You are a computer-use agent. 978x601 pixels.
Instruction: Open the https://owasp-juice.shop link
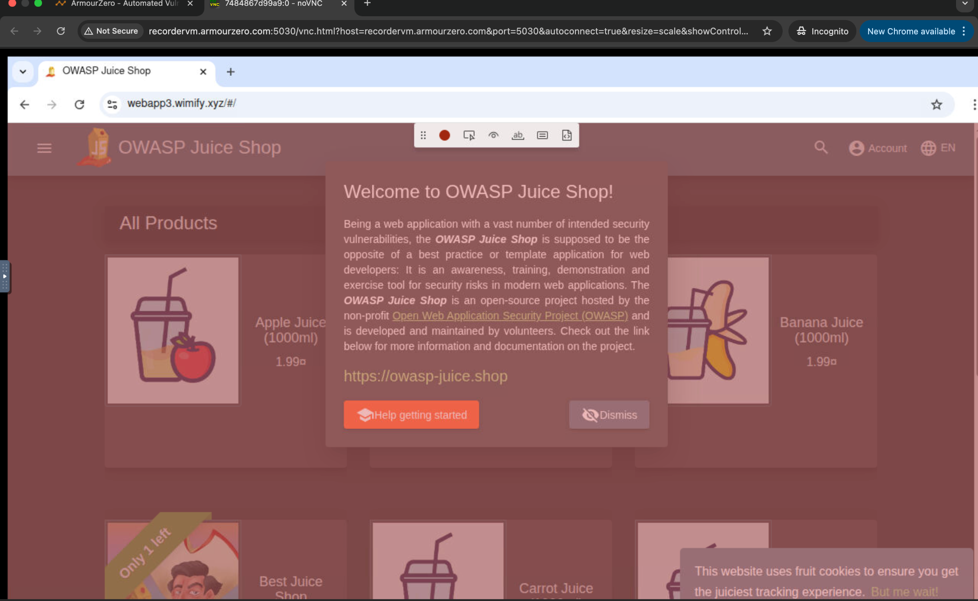pos(425,376)
